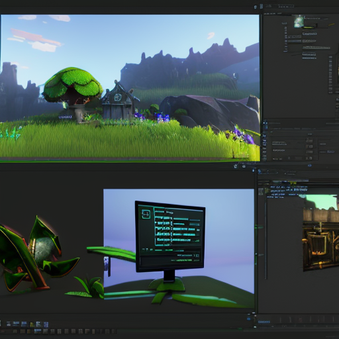Open the yellow folder icon in bottom toolbar

click(x=32, y=324)
